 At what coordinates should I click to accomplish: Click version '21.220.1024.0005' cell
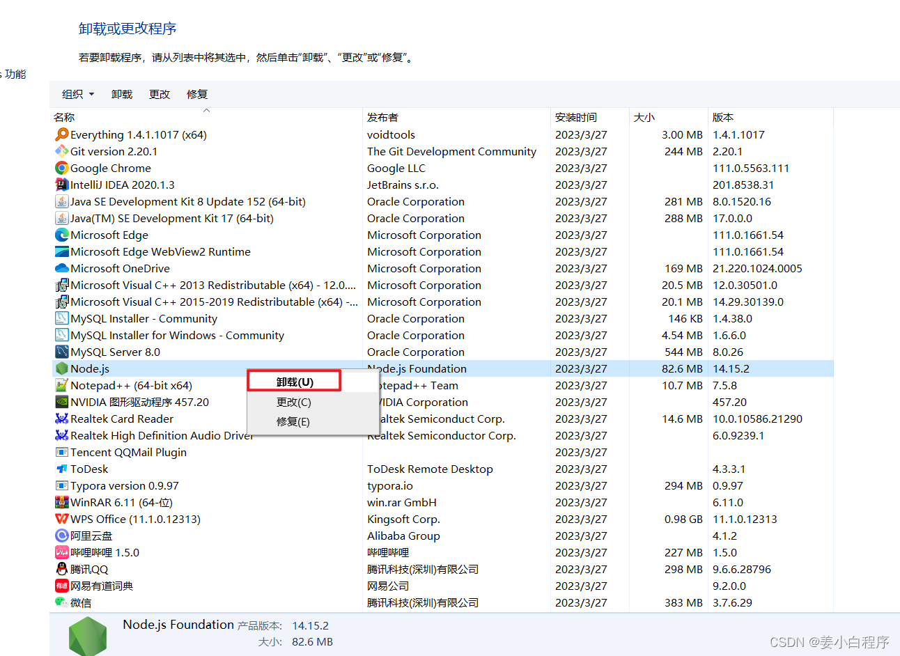click(757, 268)
